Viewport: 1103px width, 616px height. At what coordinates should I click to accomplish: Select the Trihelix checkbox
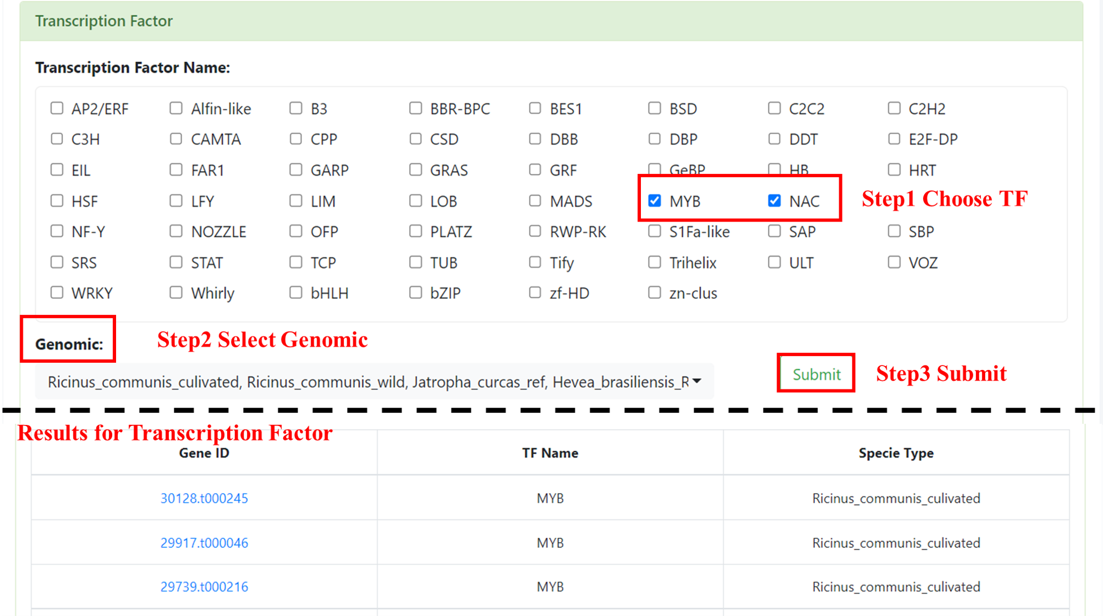[654, 262]
